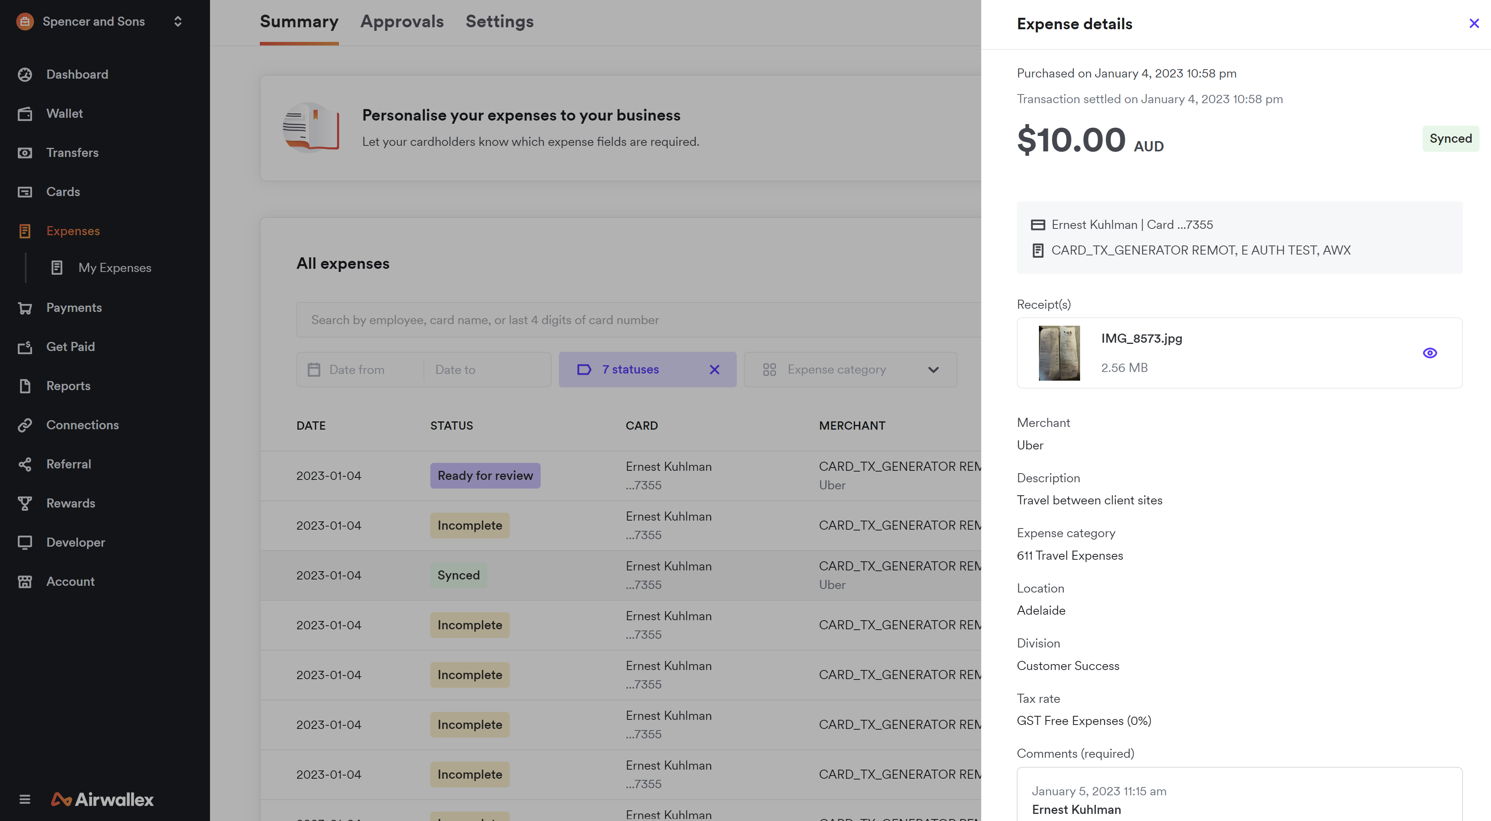Switch to the Approvals tab

point(402,21)
